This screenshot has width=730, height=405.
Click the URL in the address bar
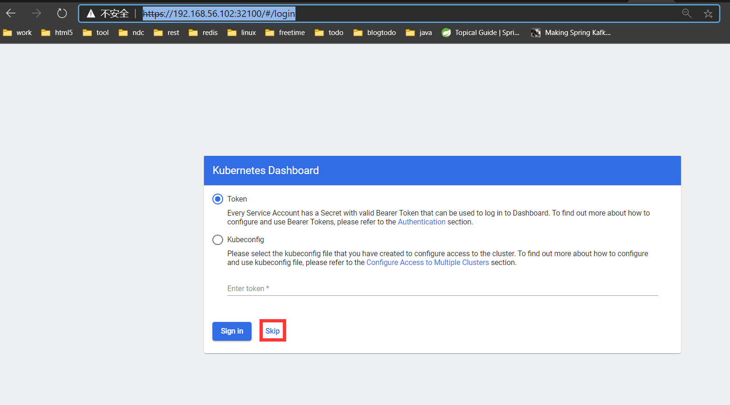click(219, 14)
